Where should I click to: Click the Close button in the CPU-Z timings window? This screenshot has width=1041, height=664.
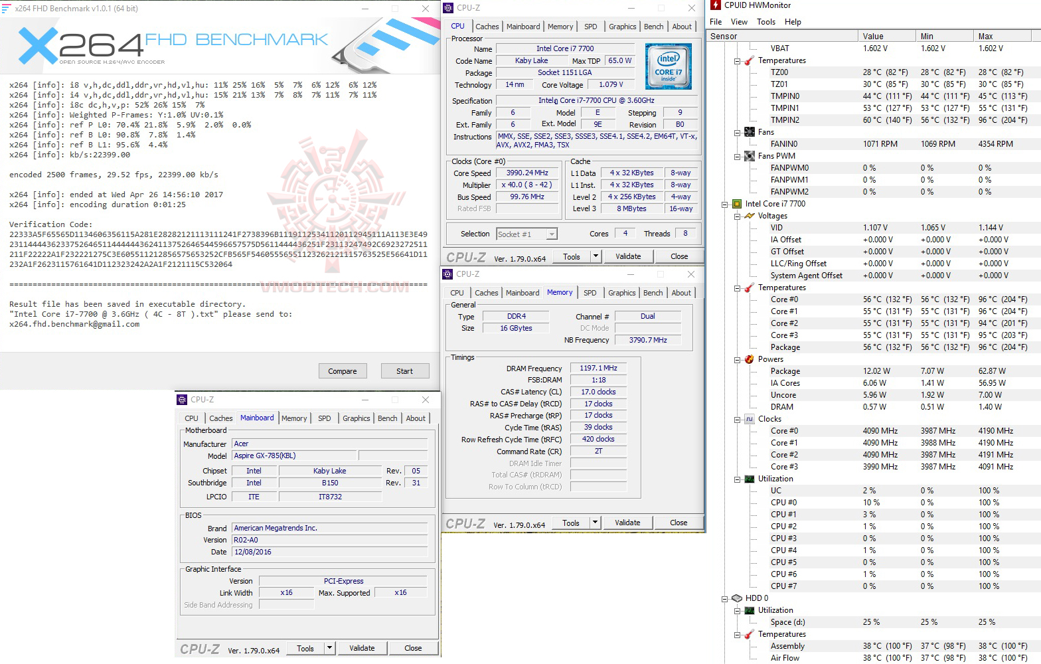(679, 523)
